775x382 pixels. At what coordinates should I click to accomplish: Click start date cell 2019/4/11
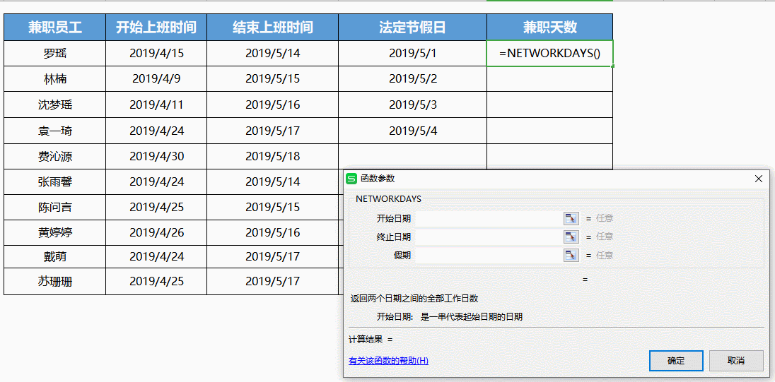point(156,105)
